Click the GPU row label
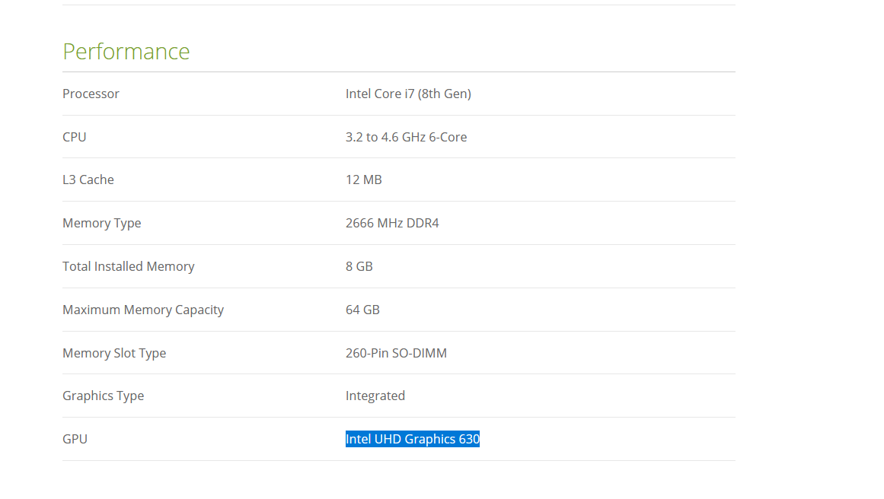Screen dimensions: 884x499 coord(75,440)
